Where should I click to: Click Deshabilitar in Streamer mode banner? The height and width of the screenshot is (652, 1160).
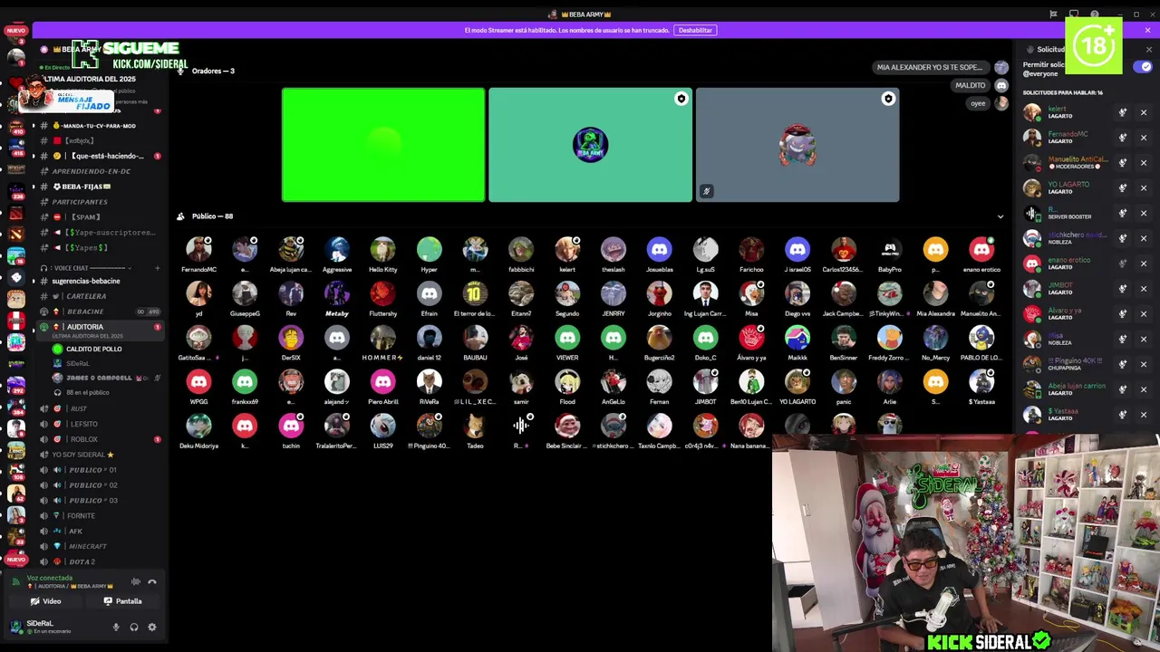[695, 30]
